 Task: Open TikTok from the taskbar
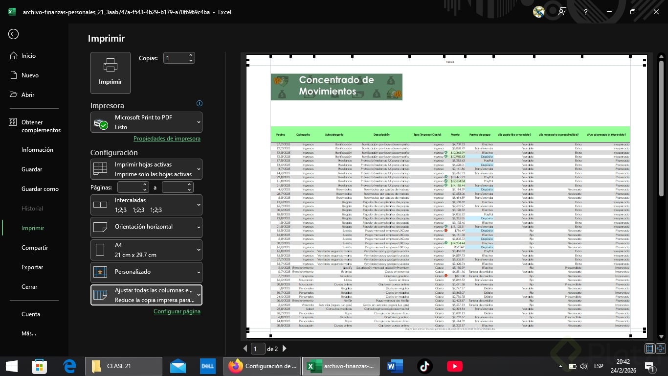[424, 366]
